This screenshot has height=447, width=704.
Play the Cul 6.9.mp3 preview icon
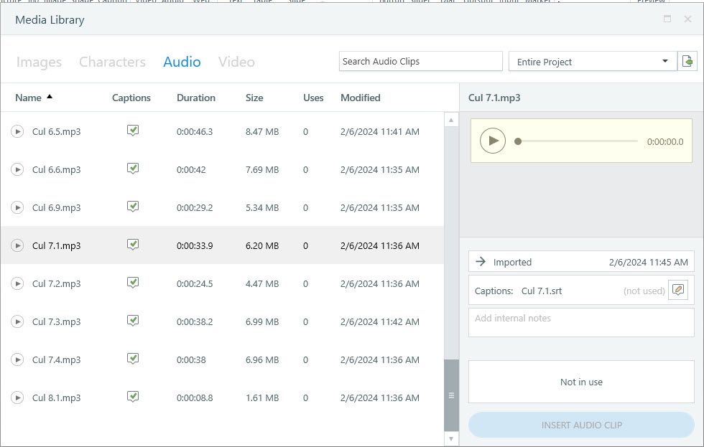[x=18, y=208]
